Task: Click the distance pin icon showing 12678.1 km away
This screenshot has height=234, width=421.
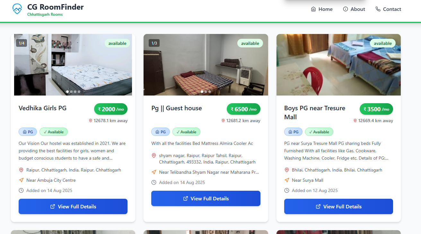Action: (90, 121)
